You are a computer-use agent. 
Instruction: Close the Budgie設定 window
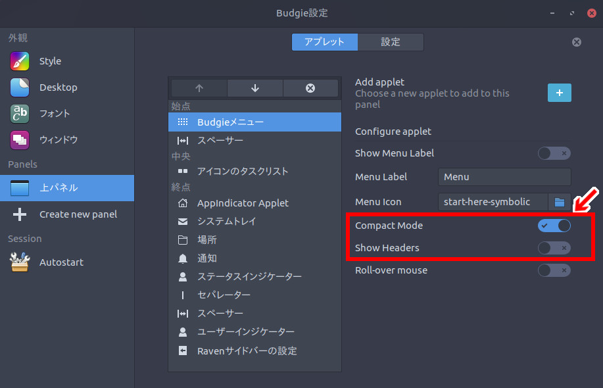[592, 13]
